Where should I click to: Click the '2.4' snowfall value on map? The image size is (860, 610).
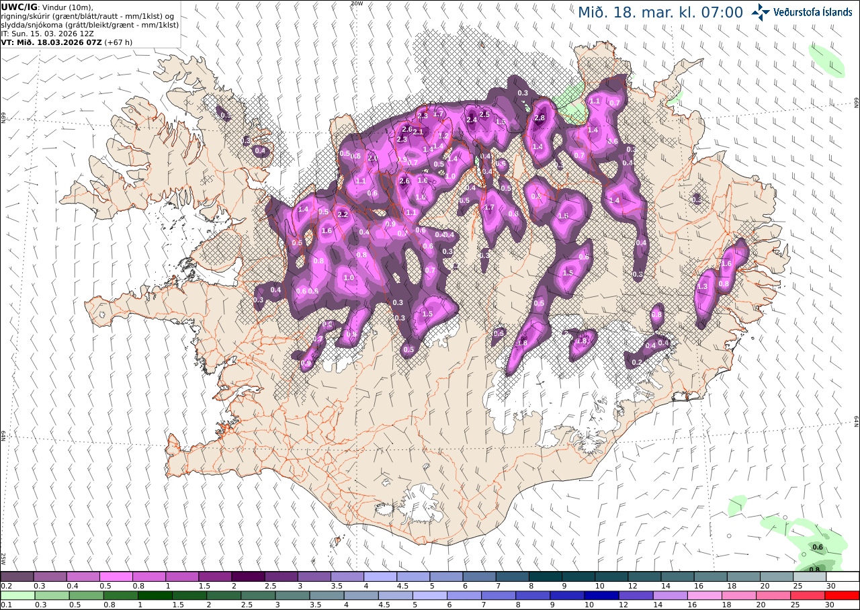(472, 120)
